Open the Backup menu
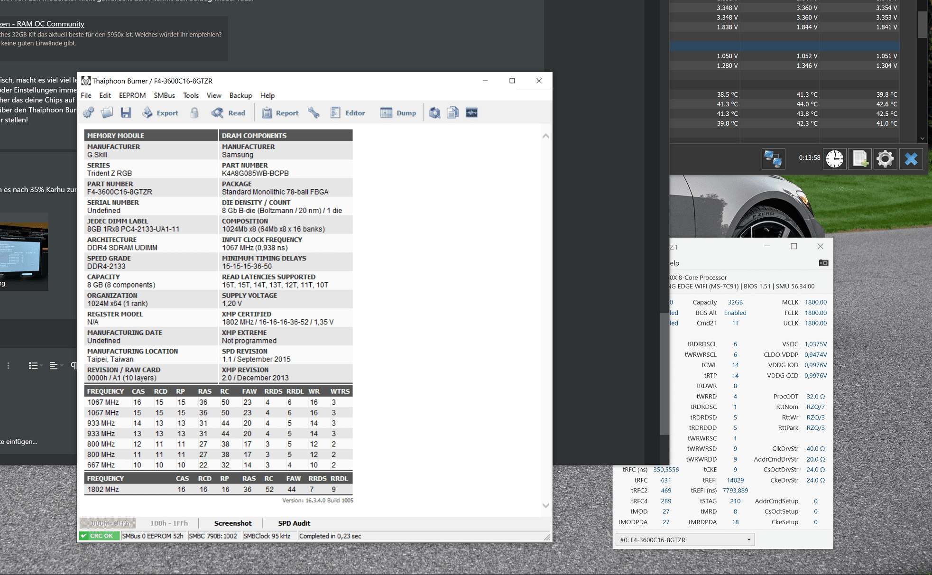The image size is (932, 575). [240, 95]
